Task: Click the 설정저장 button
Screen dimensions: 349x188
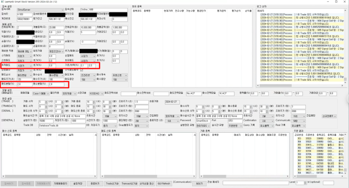Action: (x=78, y=184)
